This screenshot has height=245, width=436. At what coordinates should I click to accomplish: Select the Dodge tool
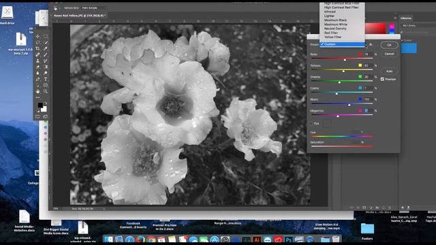46,73
